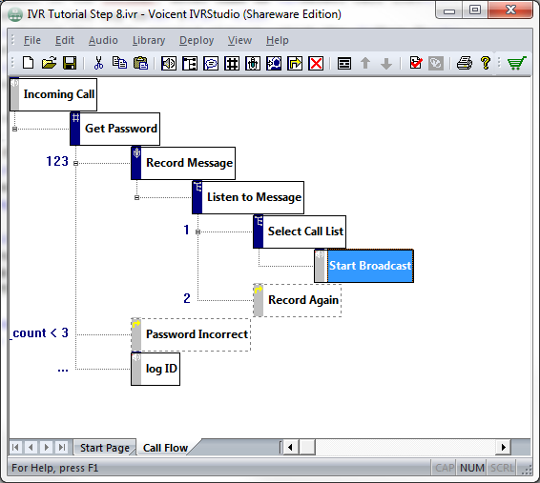
Task: Collapse branch 1 under Listen to Message
Action: coord(197,232)
